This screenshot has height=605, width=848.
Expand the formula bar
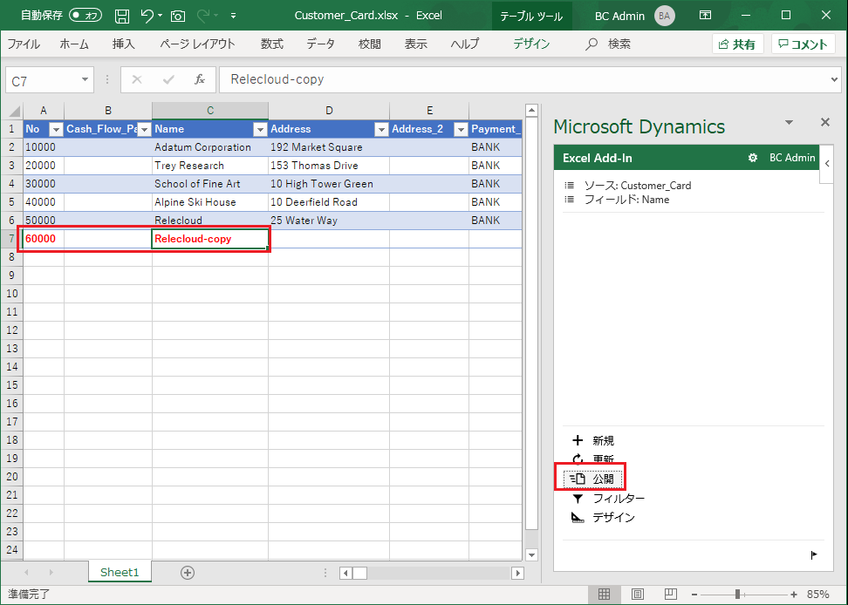click(x=835, y=80)
